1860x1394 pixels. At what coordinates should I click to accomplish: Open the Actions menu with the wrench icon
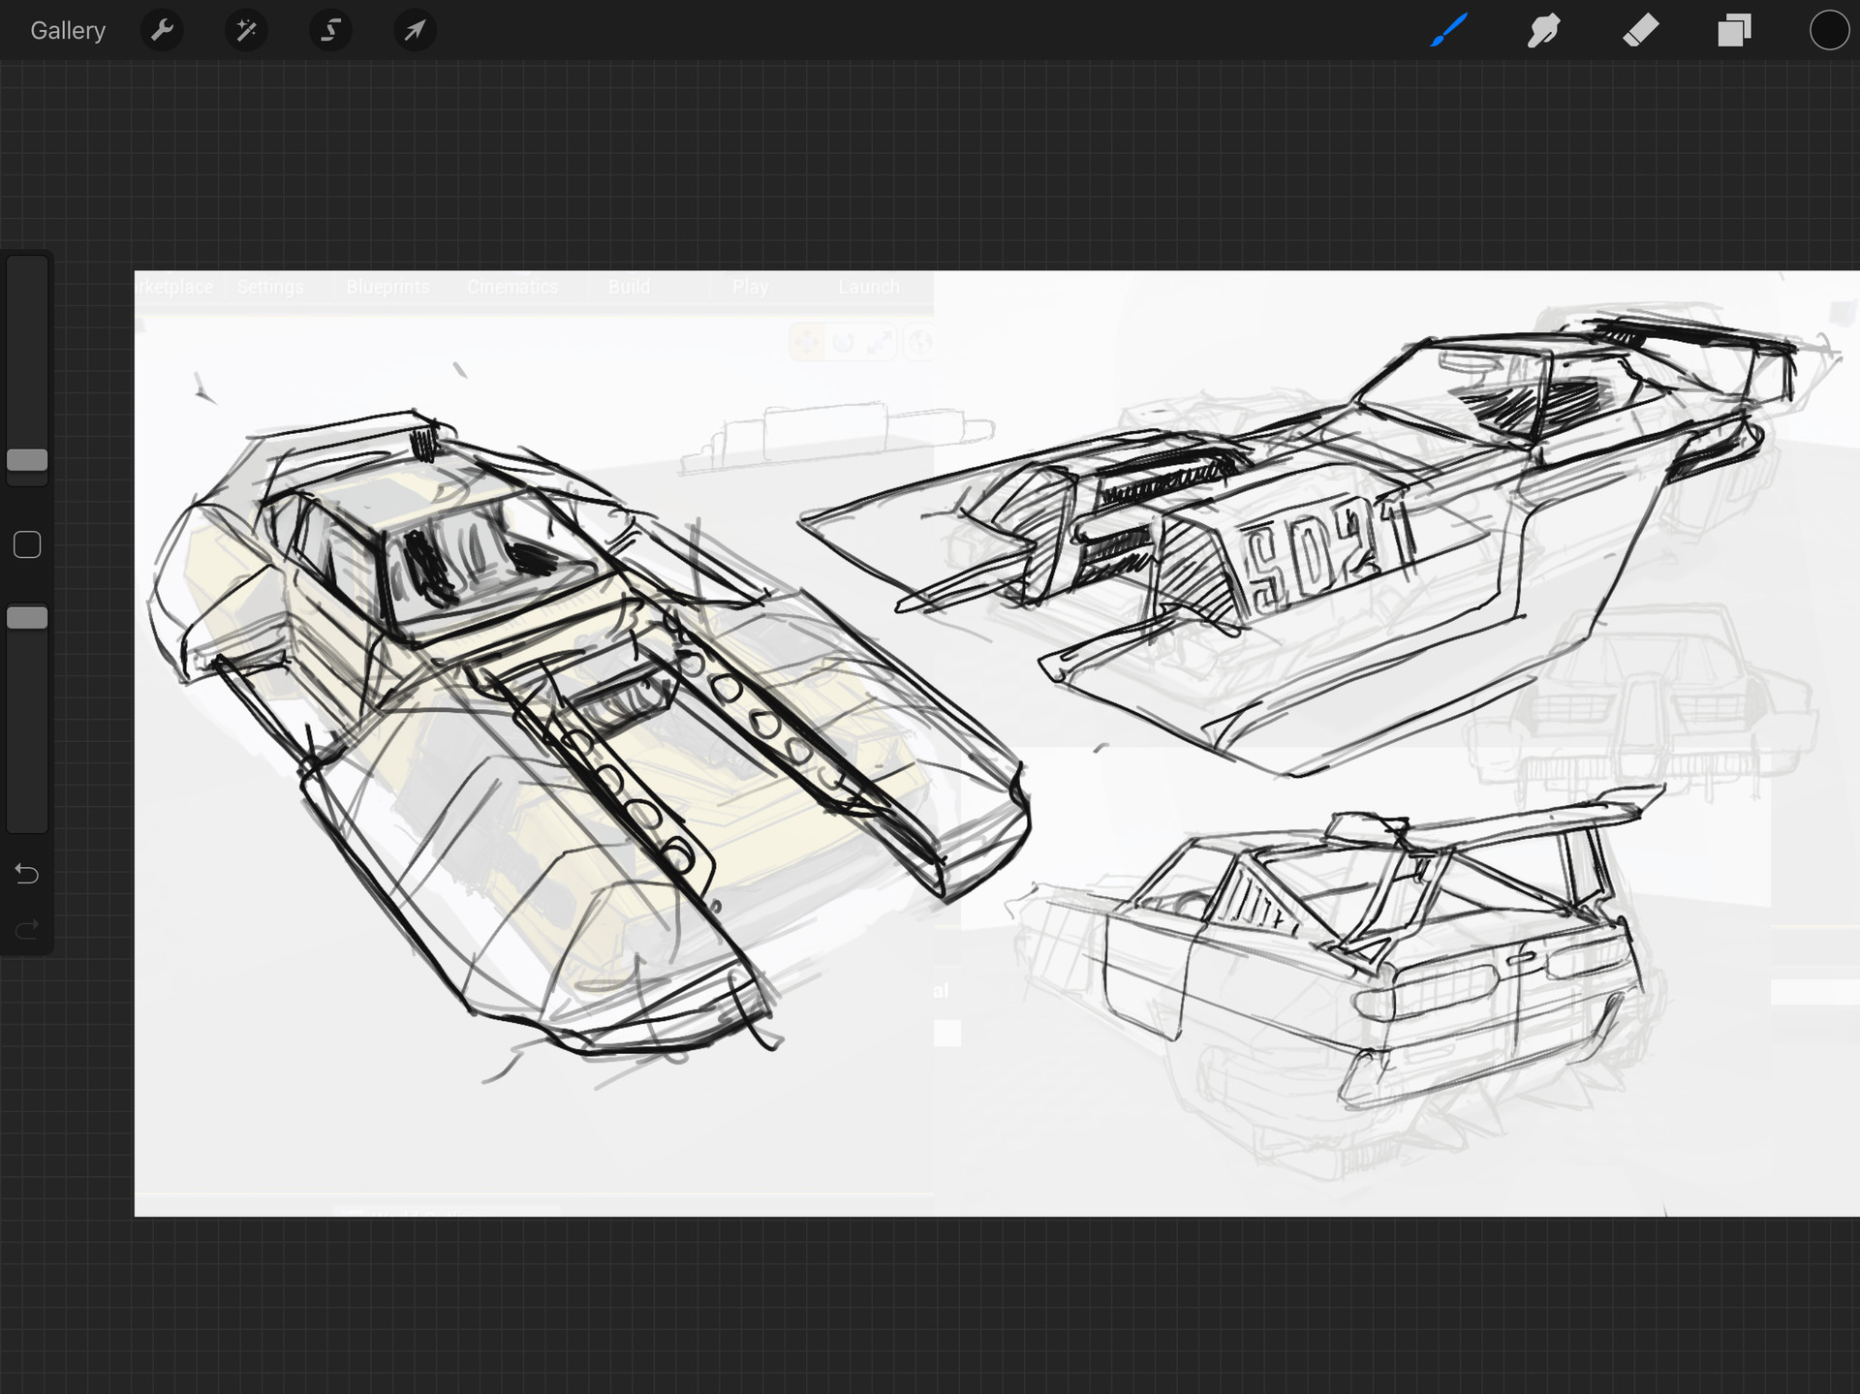point(163,30)
